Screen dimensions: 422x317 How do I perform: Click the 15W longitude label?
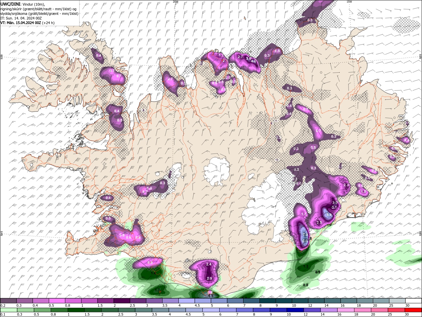(x=349, y=2)
